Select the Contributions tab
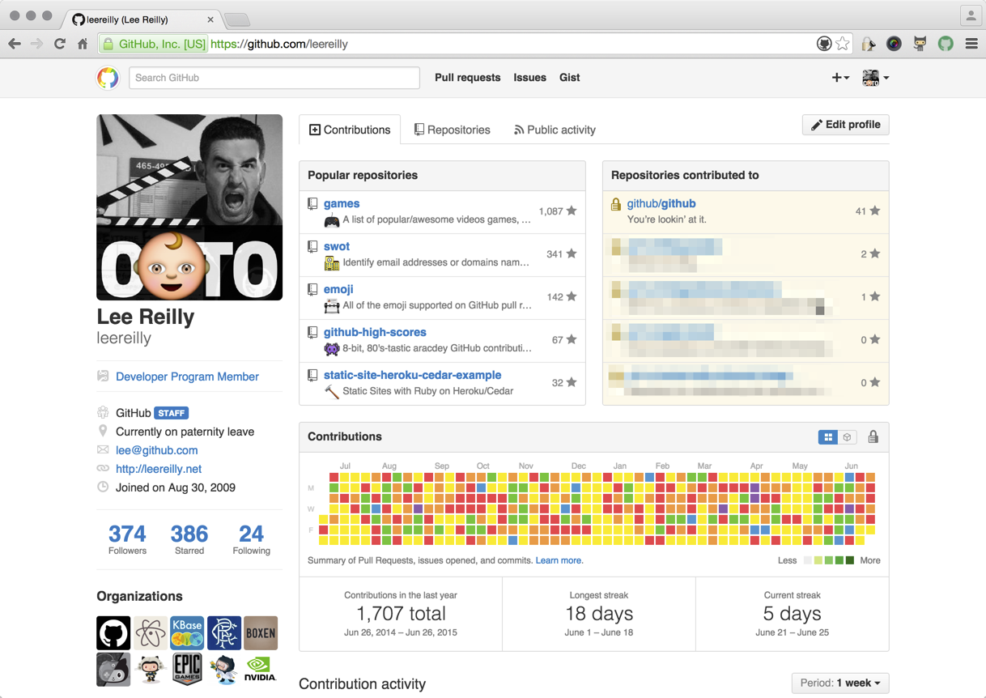This screenshot has width=986, height=698. click(350, 130)
